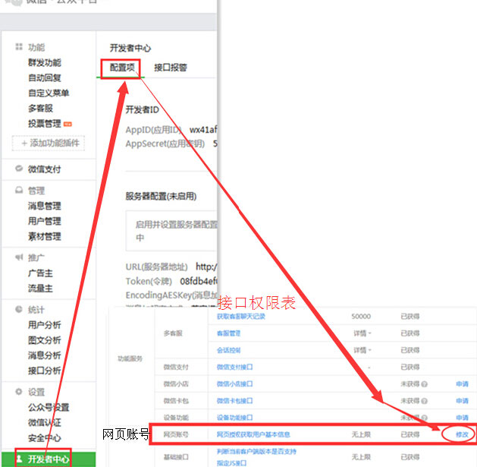The image size is (477, 467).
Task: Click the 会话控制 link
Action: 228,350
